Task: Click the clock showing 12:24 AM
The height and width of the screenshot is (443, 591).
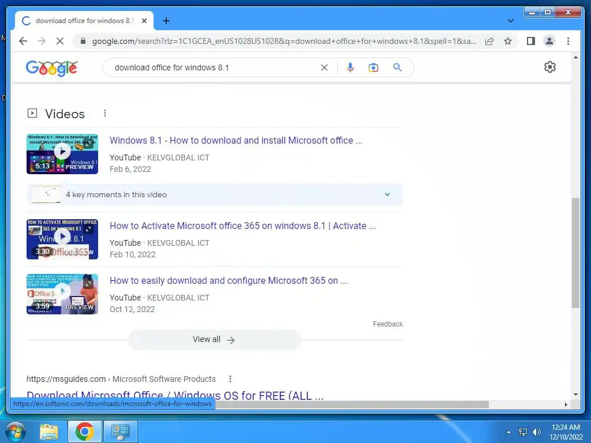Action: point(566,427)
